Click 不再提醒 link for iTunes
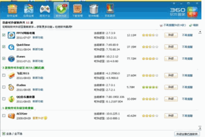Viewport: 205px width, 137px height. coord(187,59)
